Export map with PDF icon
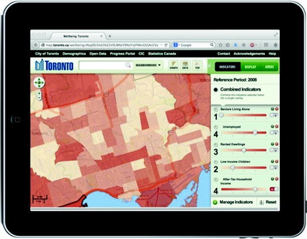This screenshot has height=239, width=307. 197,65
